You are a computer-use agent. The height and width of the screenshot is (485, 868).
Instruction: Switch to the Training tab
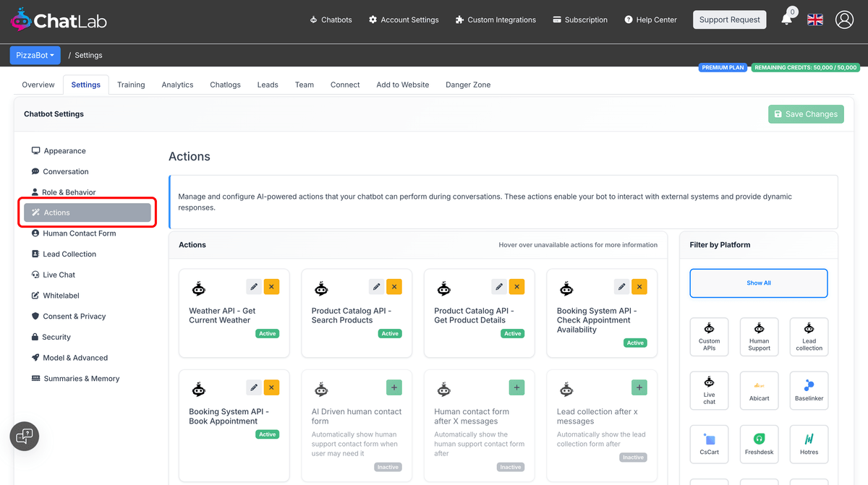131,85
